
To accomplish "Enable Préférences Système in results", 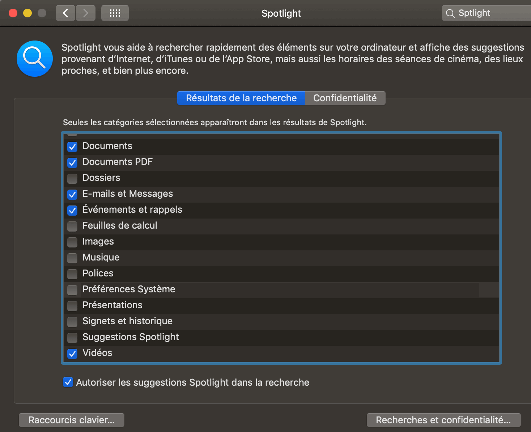I will (72, 290).
